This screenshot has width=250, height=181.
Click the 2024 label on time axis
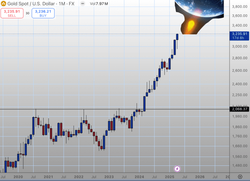click(139, 177)
